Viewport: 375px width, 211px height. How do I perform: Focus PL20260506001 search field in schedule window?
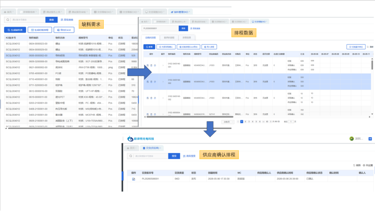coord(160,28)
